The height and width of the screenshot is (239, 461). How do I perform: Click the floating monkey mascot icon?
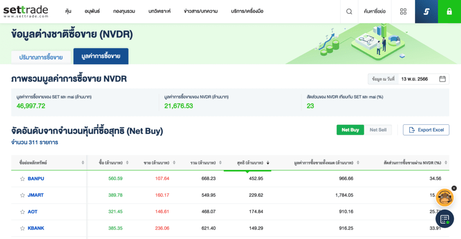tap(444, 198)
